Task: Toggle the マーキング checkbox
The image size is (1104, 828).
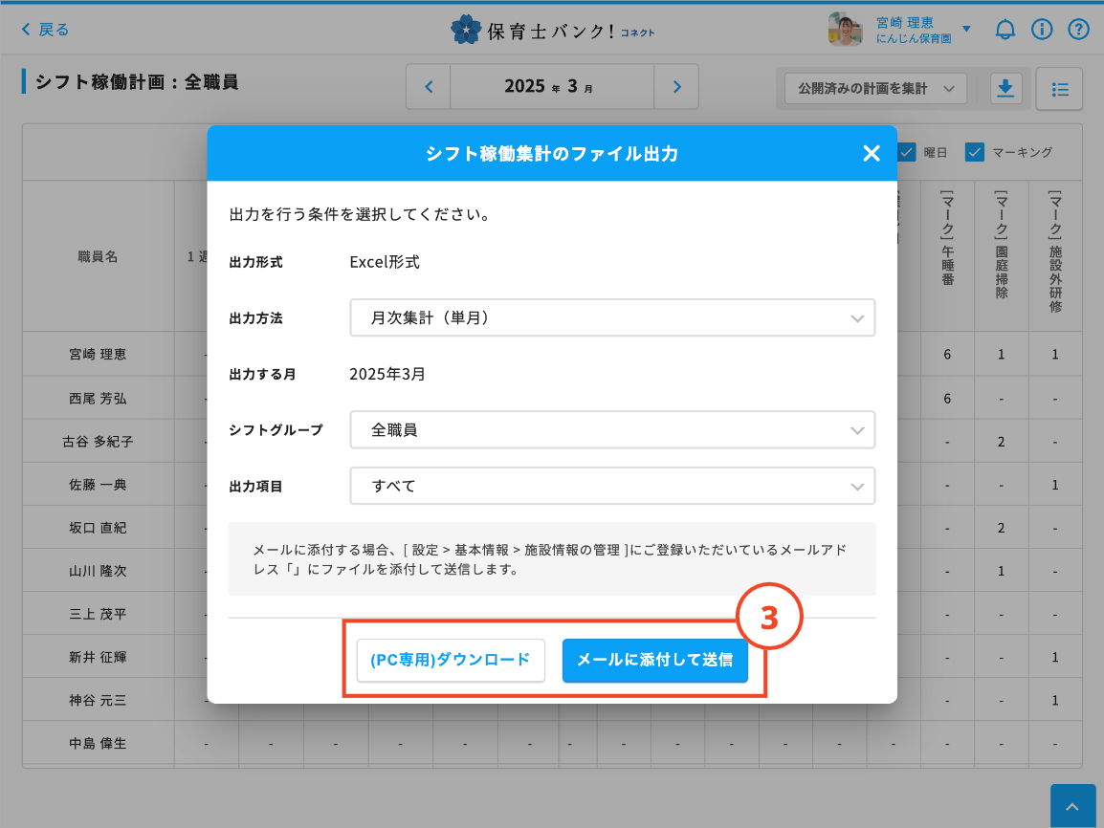Action: (x=975, y=152)
